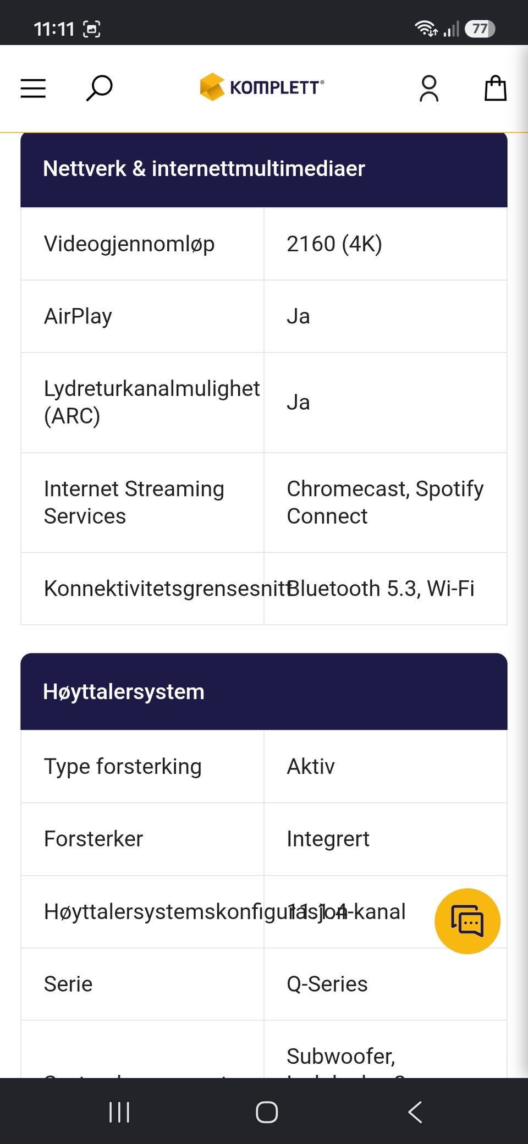Tap Lydreturkanalmulighet (ARC) label
Viewport: 528px width, 1144px height.
152,403
